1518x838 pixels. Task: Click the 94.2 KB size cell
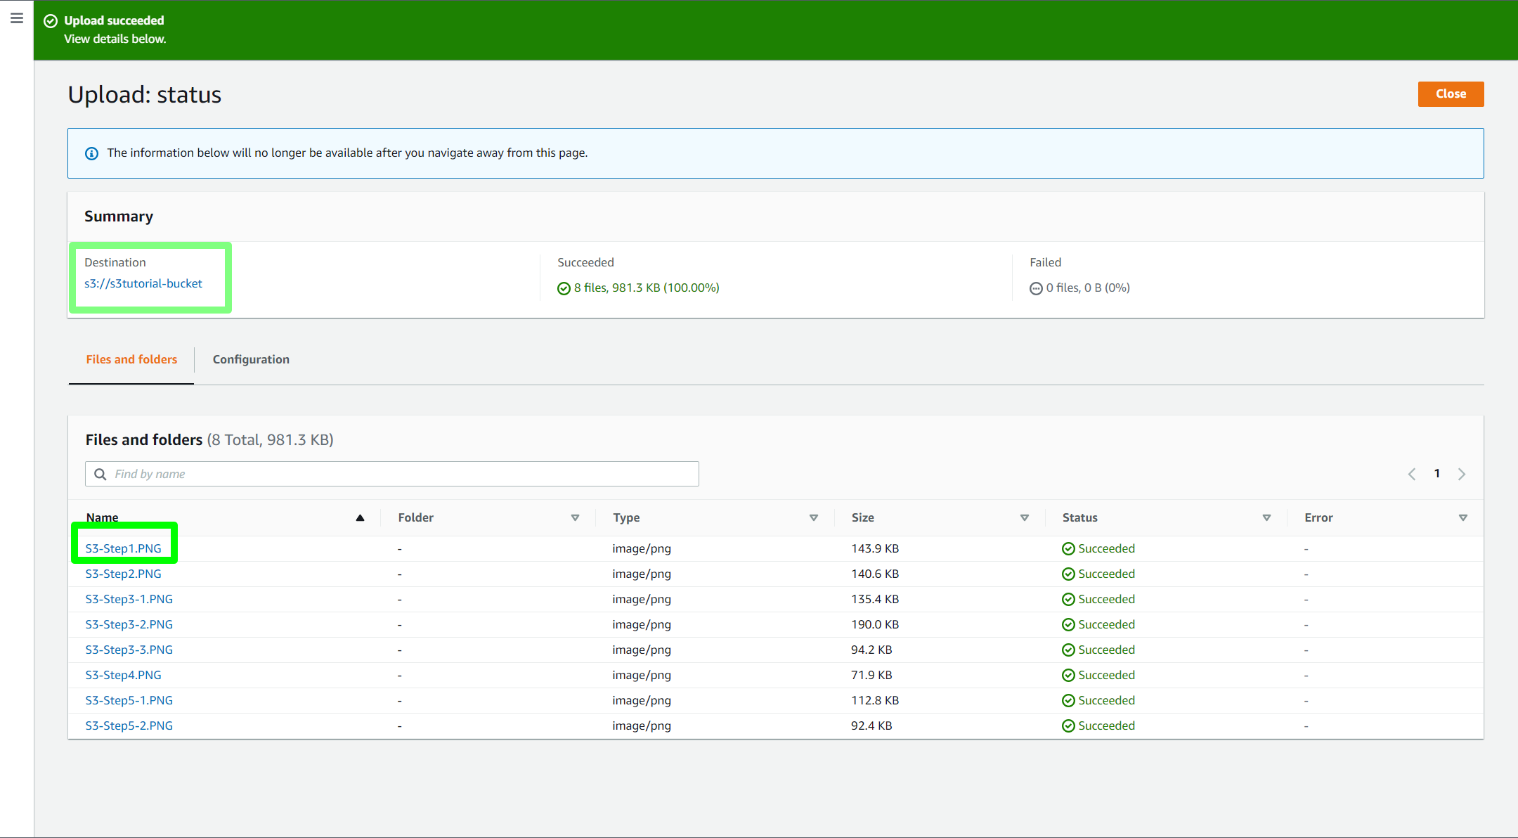[x=871, y=650]
